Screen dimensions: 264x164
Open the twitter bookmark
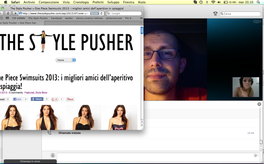pos(69,18)
